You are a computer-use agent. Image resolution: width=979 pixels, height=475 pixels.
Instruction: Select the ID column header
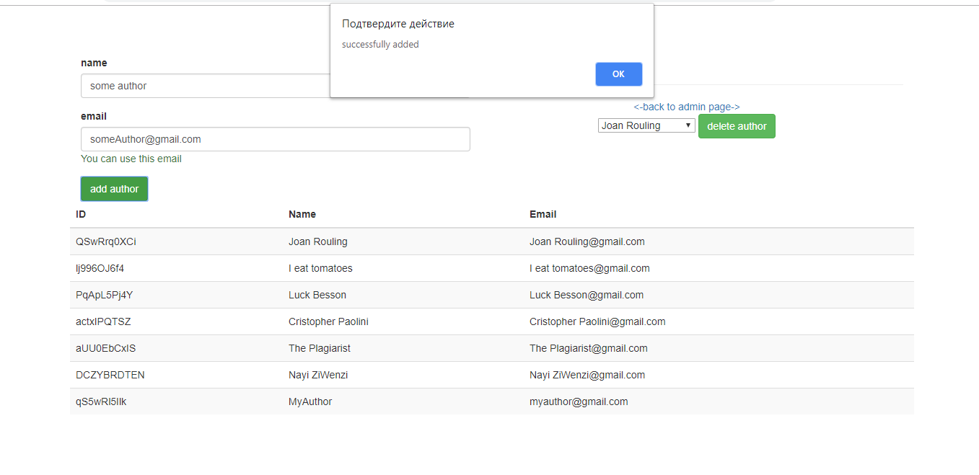coord(81,214)
